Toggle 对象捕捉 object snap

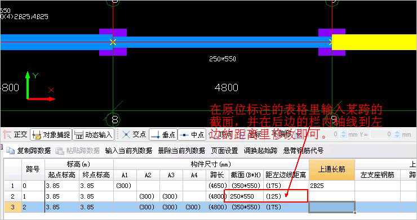(x=51, y=134)
